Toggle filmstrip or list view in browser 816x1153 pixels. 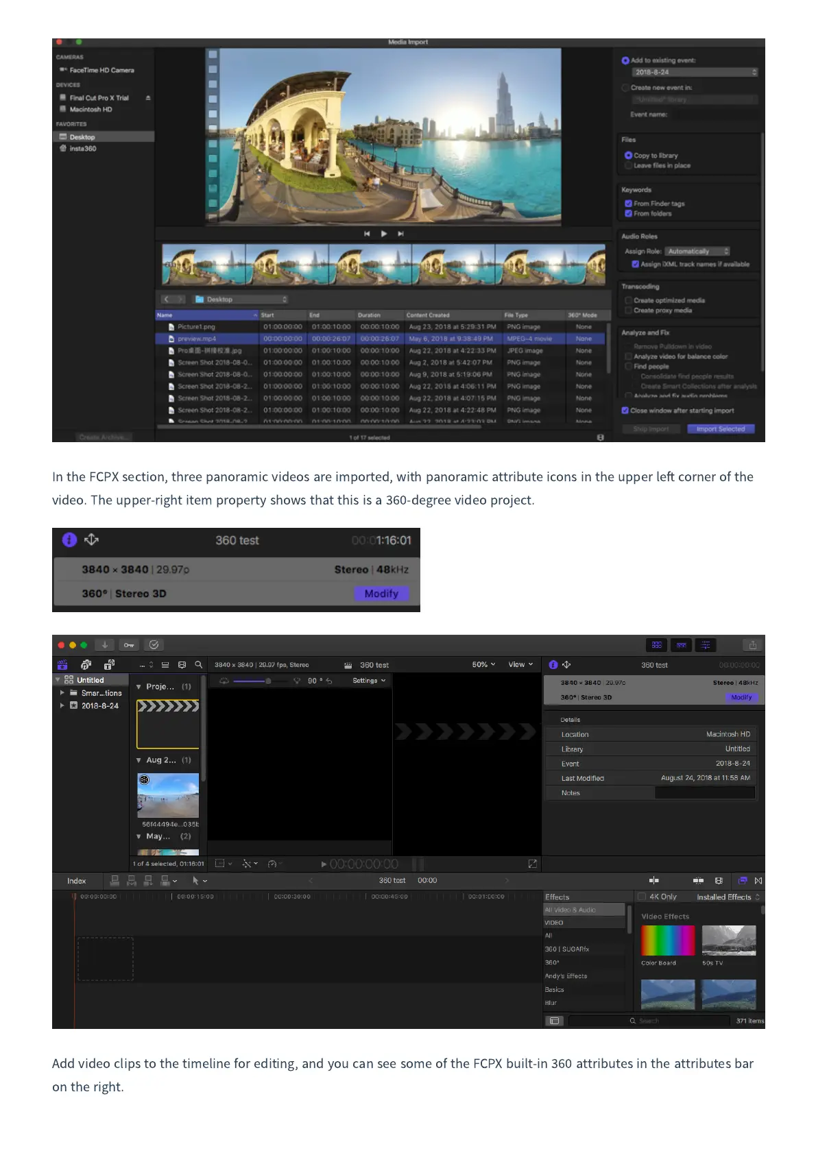[165, 665]
